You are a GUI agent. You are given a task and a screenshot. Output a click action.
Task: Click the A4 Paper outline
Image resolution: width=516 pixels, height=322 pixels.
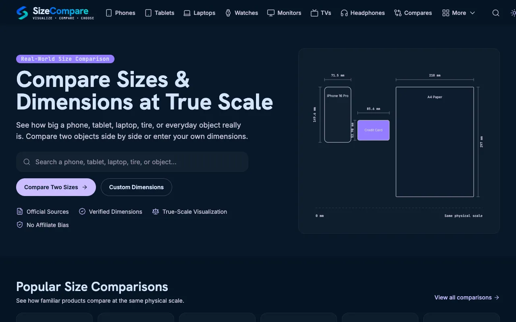pos(435,142)
